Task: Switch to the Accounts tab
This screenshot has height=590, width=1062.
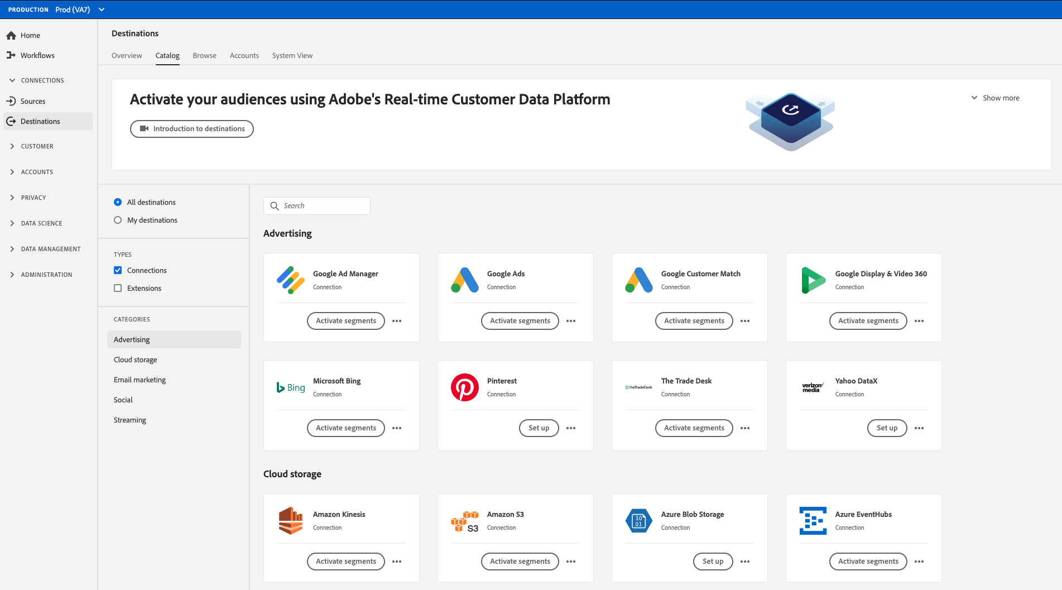Action: (x=244, y=55)
